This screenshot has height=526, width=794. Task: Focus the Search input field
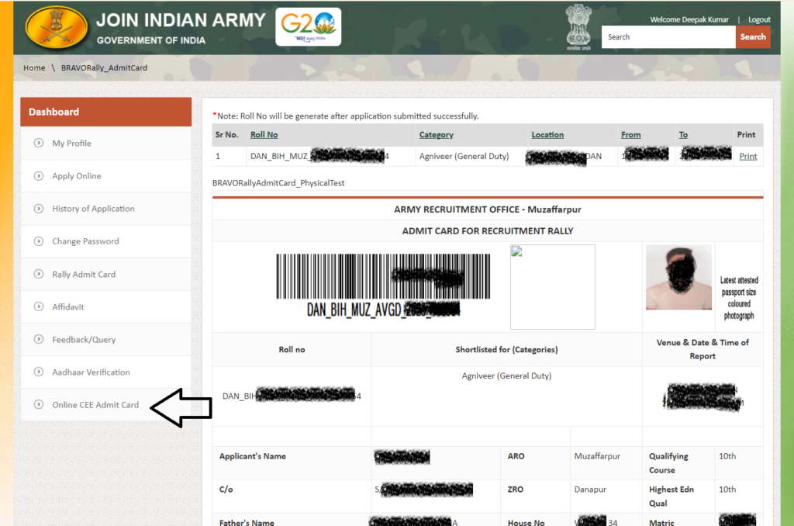(668, 37)
